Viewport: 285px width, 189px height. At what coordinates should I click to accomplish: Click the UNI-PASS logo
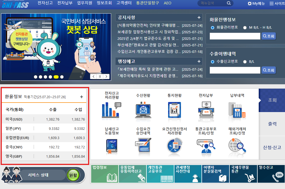(15, 5)
